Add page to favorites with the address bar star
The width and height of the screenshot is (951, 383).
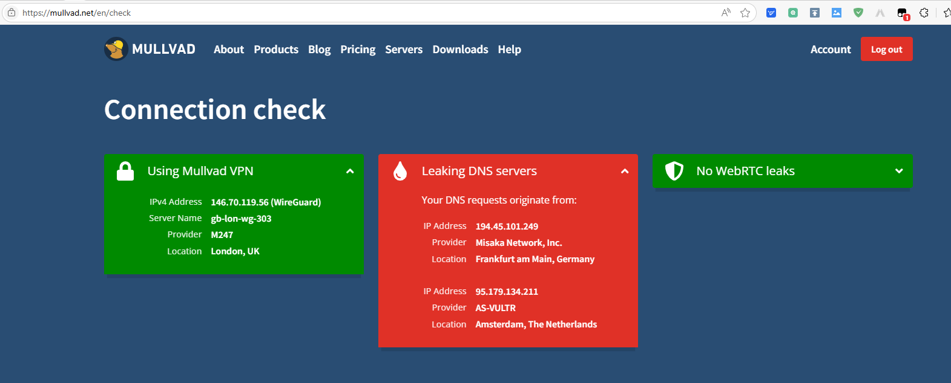click(745, 13)
